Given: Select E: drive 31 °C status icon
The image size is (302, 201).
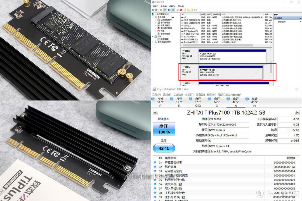Looking at the screenshot, I should pyautogui.click(x=172, y=99).
